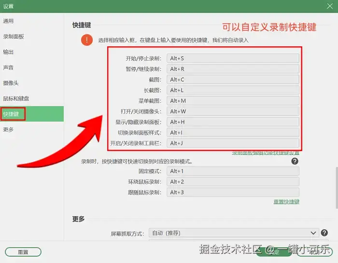The image size is (338, 263).
Task: Focus the 截图 Alt+C shortcut field
Action: point(233,80)
